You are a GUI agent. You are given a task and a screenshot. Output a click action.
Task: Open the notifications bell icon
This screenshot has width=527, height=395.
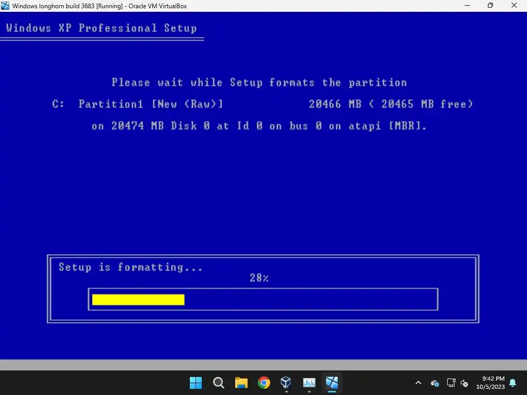coord(513,383)
